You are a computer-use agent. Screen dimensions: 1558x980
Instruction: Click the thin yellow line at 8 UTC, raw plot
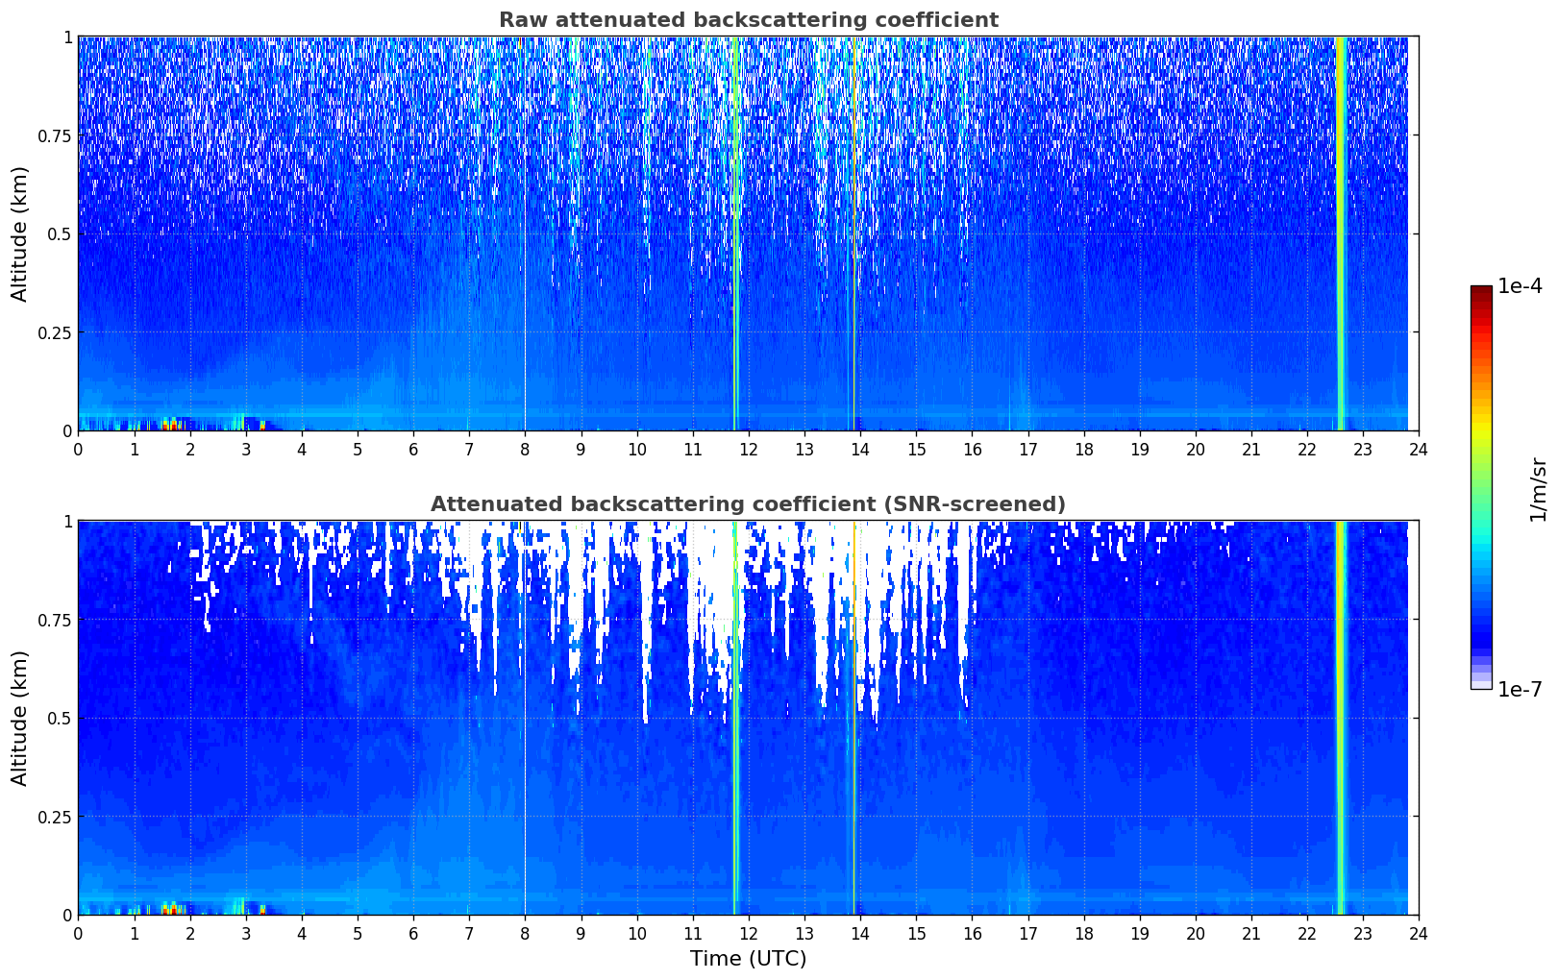point(525,233)
